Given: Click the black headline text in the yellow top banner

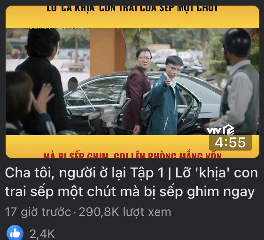Looking at the screenshot, I should 132,8.
